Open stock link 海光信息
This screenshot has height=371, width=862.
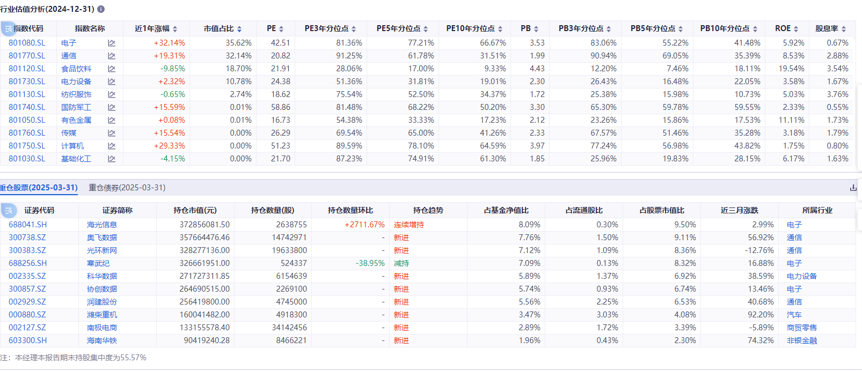coord(102,225)
